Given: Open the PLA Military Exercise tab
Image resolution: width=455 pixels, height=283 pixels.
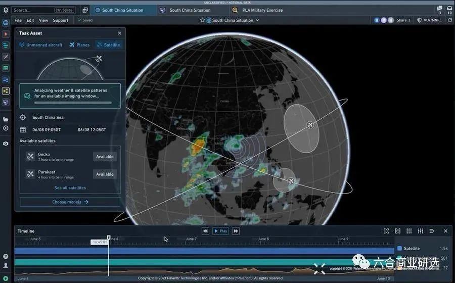Looking at the screenshot, I should pyautogui.click(x=262, y=10).
